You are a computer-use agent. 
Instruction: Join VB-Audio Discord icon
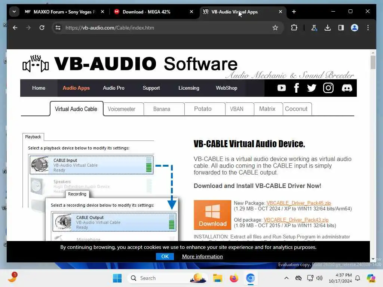(x=347, y=88)
